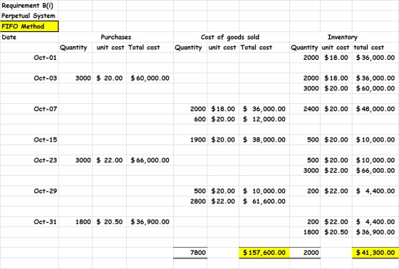
Task: Select Oct-03 purchase total '$60,000.00'
Action: 150,78
